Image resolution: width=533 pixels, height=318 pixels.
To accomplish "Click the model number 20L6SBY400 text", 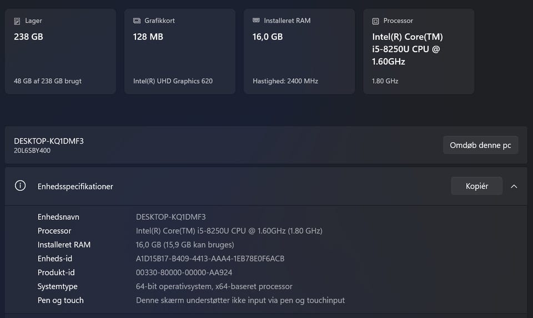I will [x=32, y=150].
